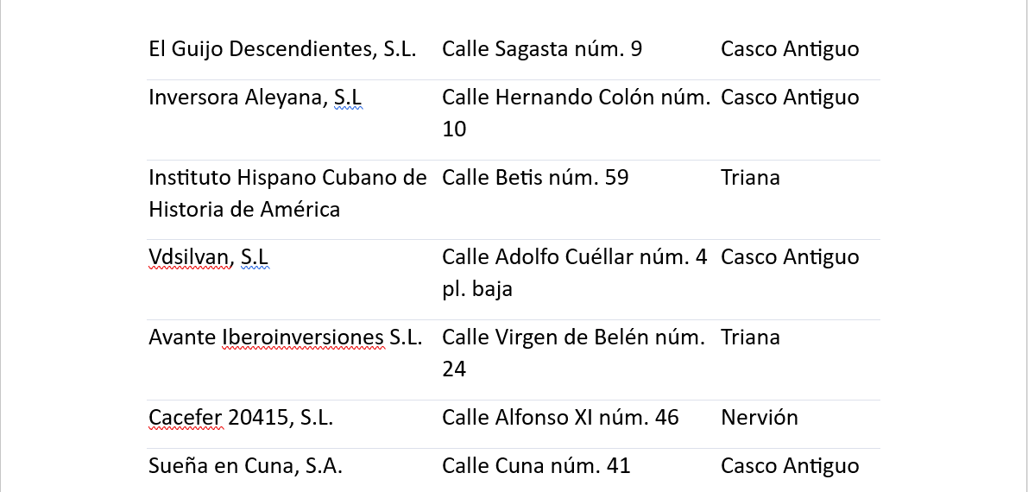Click the "El Guijo Descendientes, S.L." cell
This screenshot has height=492, width=1028.
[282, 49]
